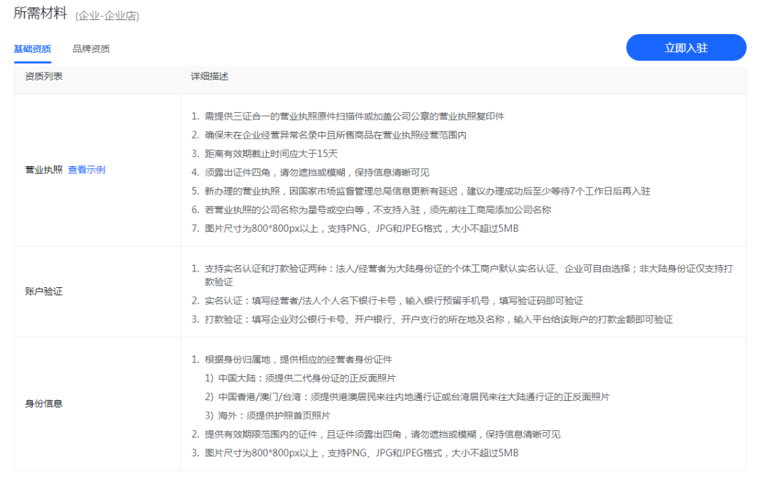Click the 企业-企业店 label

[105, 14]
